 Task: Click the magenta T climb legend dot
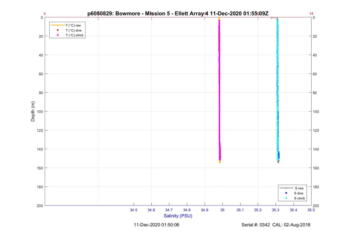pyautogui.click(x=58, y=35)
